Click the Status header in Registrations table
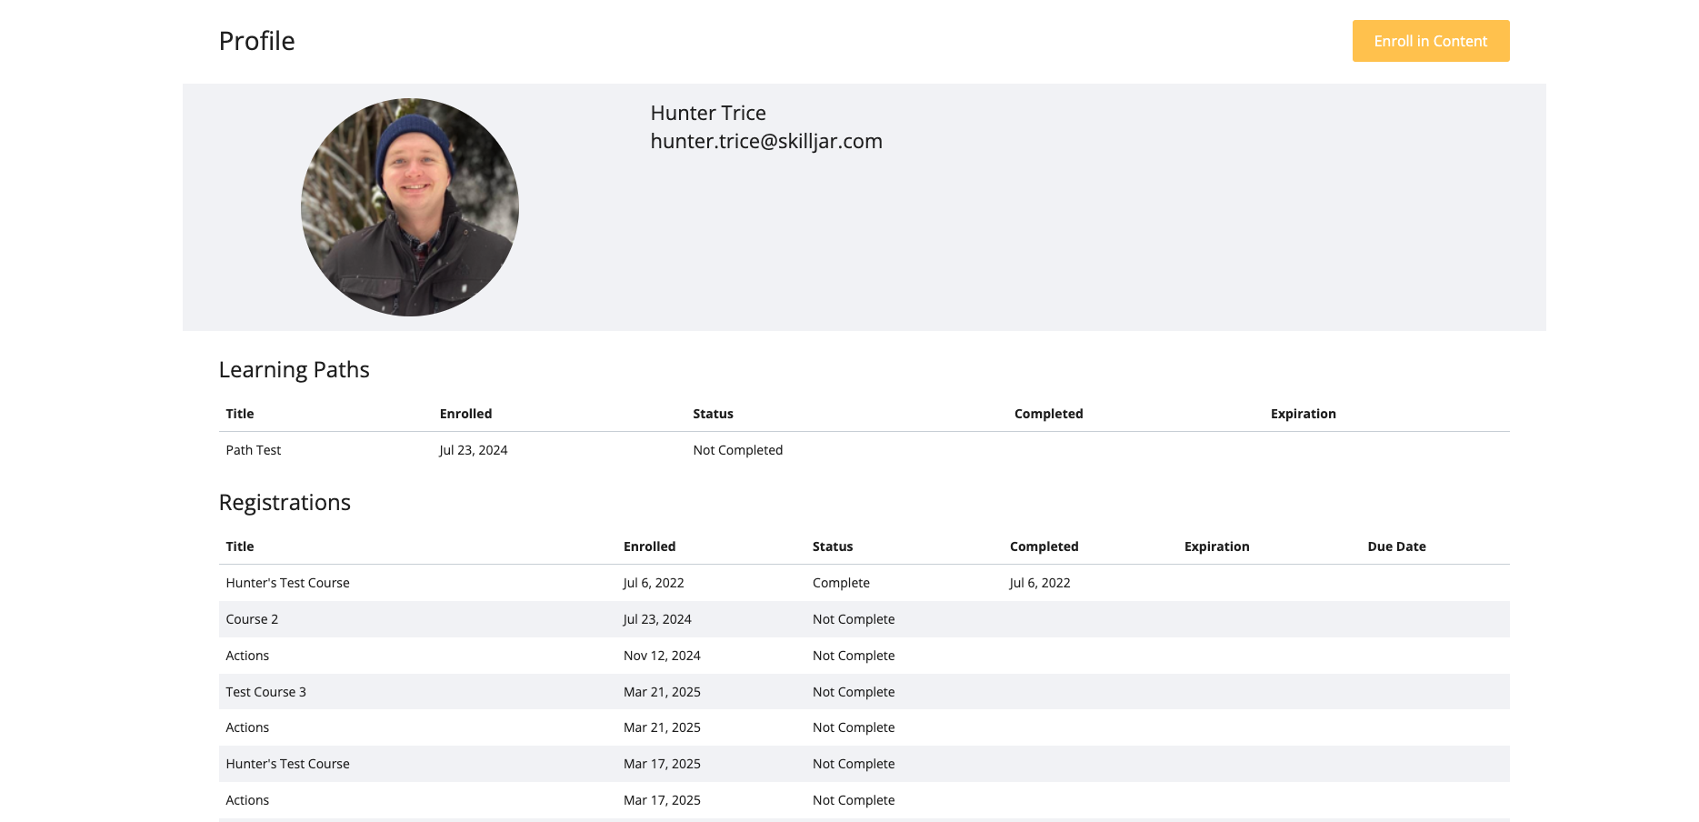Image resolution: width=1699 pixels, height=822 pixels. point(833,546)
